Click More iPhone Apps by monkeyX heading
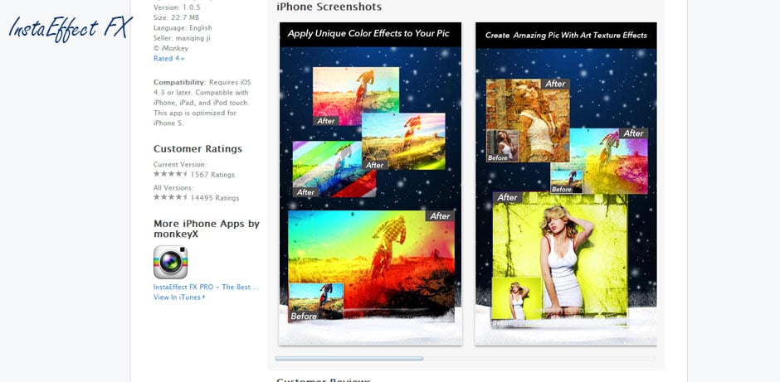This screenshot has width=780, height=382. click(207, 229)
